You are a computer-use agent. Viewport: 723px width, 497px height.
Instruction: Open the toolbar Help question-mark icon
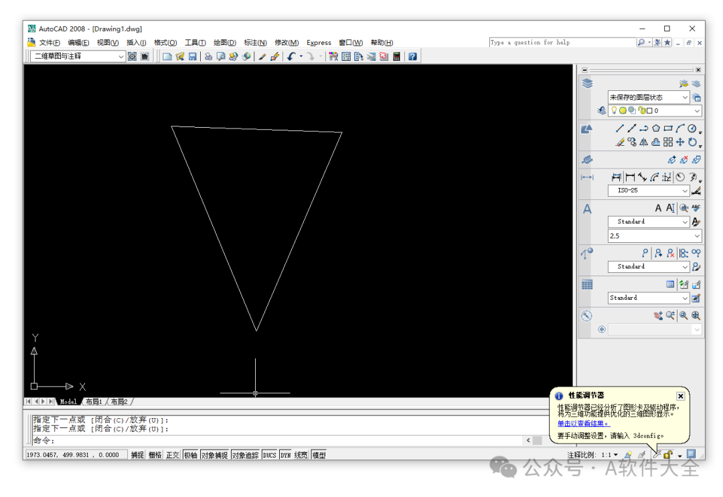[x=412, y=57]
